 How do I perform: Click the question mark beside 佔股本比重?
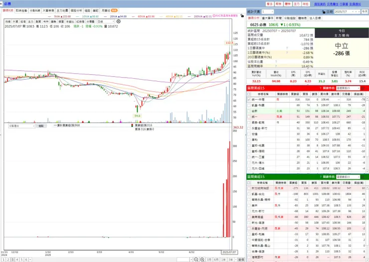pos(276,62)
